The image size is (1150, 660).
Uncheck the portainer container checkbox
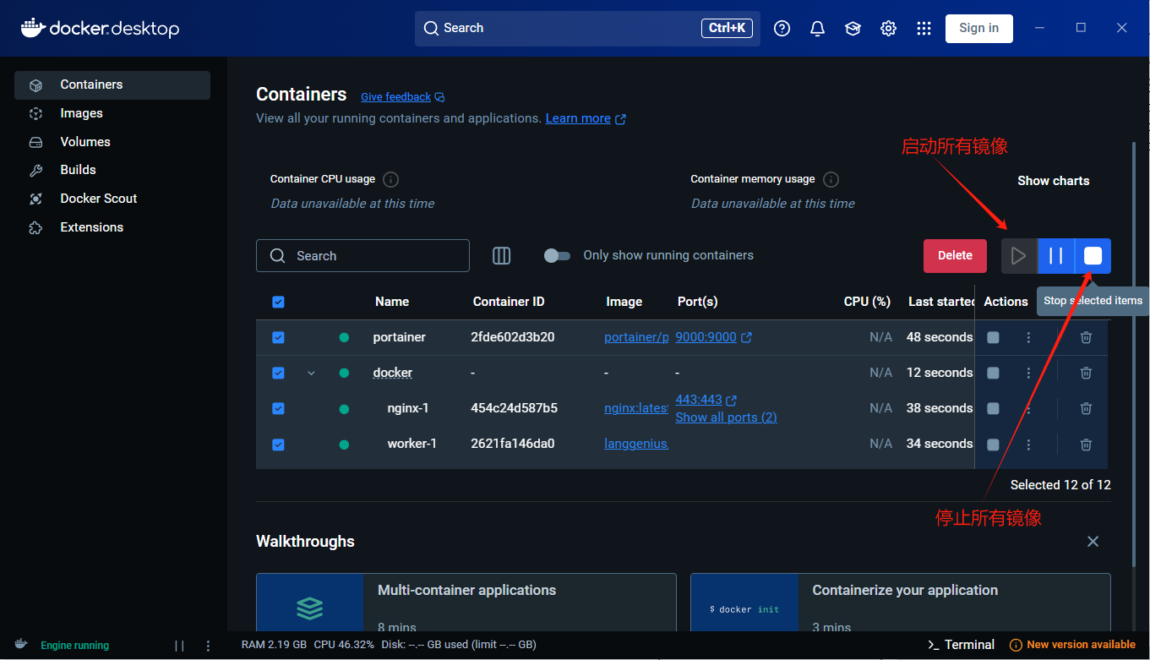tap(278, 337)
